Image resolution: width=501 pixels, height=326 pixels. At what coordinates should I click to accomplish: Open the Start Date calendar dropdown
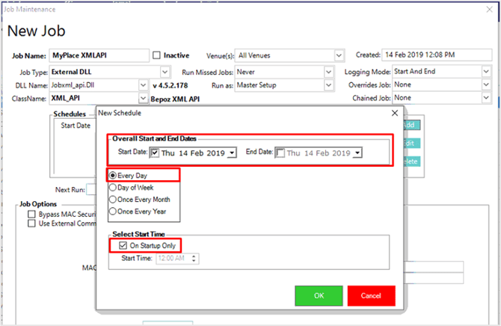click(232, 153)
